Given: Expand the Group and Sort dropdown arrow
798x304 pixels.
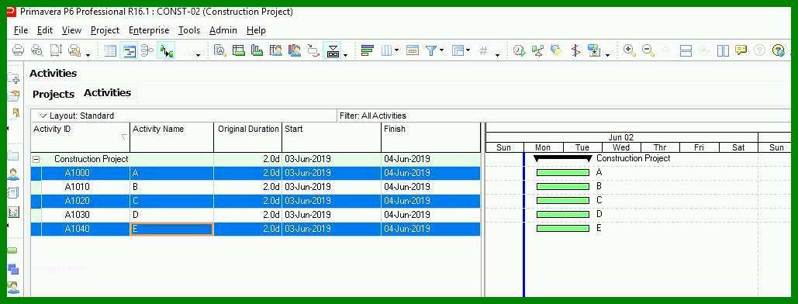Looking at the screenshot, I should [x=468, y=50].
